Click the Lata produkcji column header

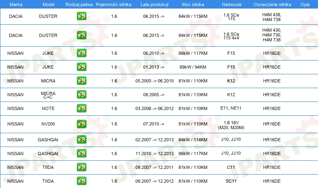click(x=154, y=4)
